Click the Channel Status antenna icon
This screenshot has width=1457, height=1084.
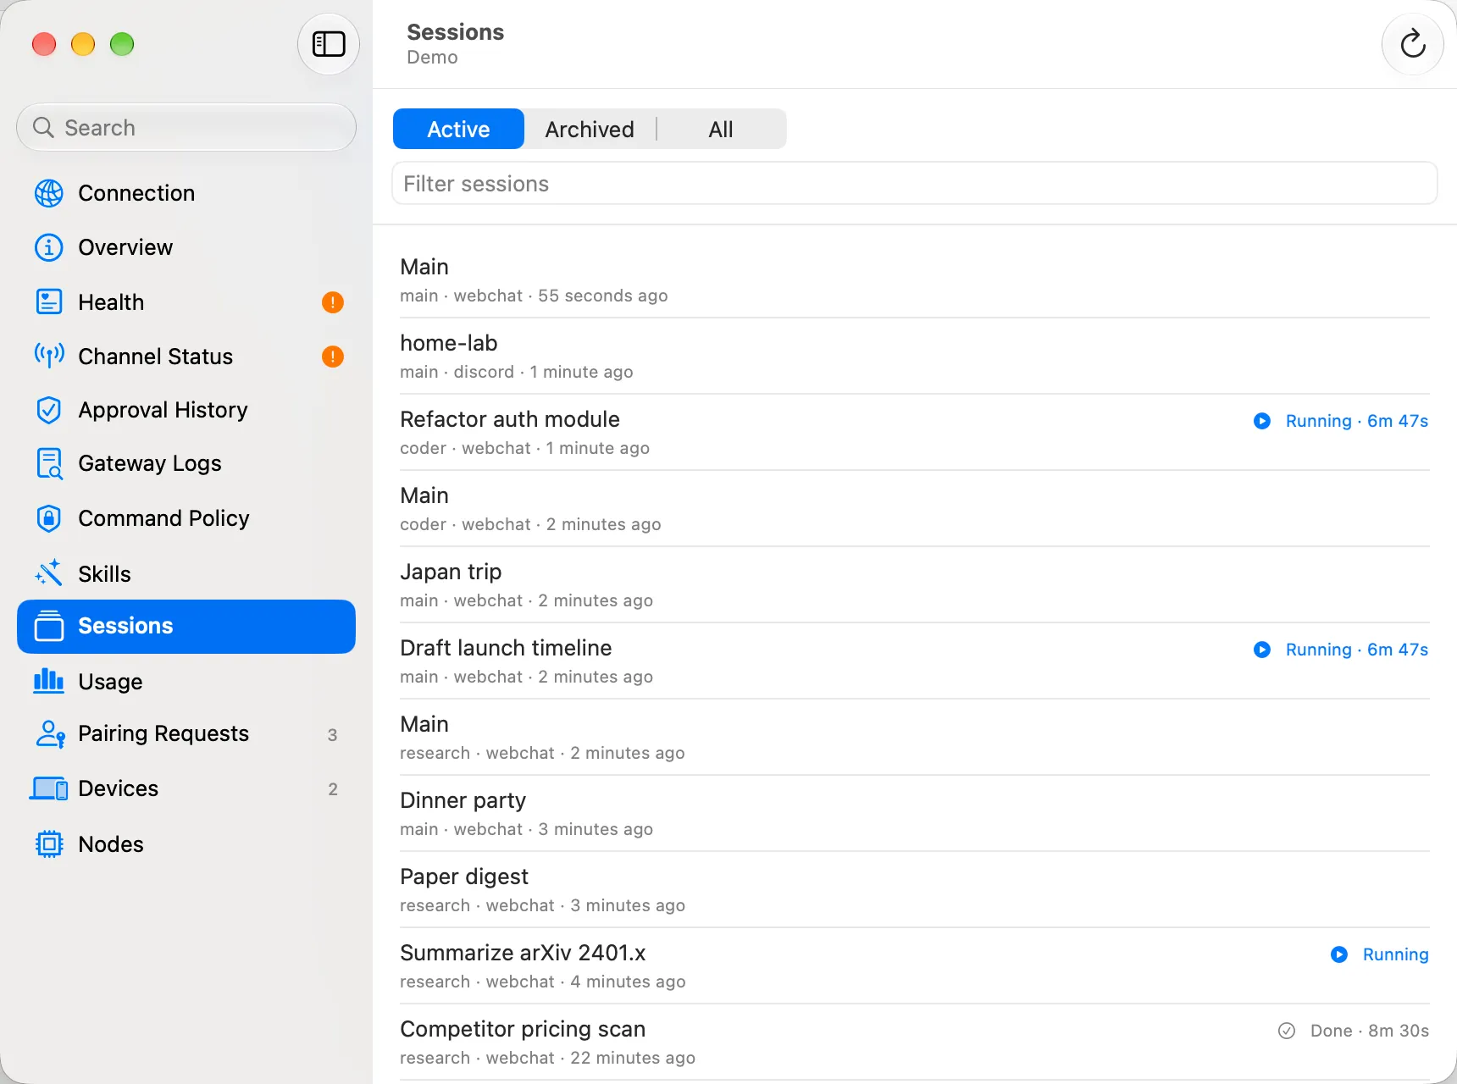49,356
